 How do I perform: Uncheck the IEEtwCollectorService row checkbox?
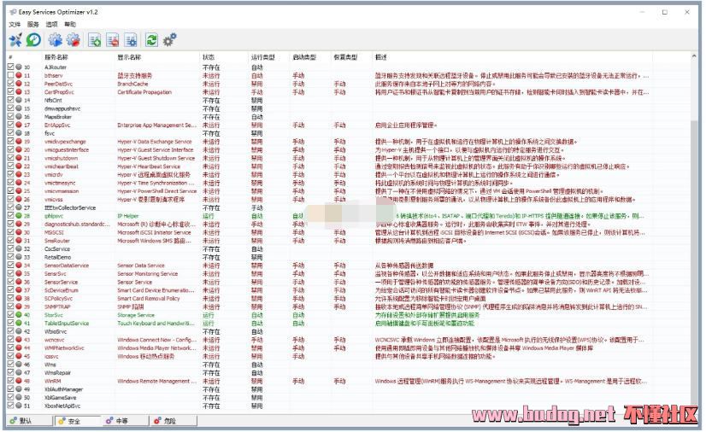(11, 207)
